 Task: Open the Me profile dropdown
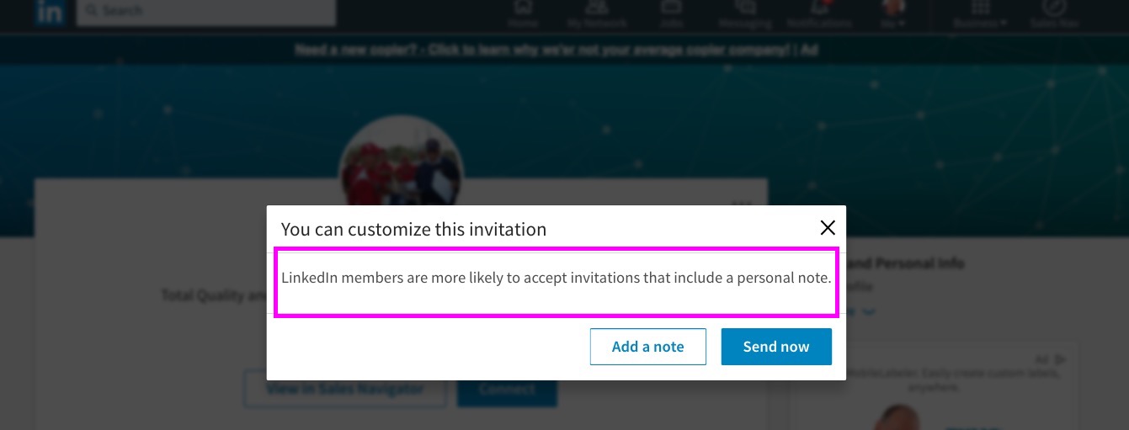(893, 13)
